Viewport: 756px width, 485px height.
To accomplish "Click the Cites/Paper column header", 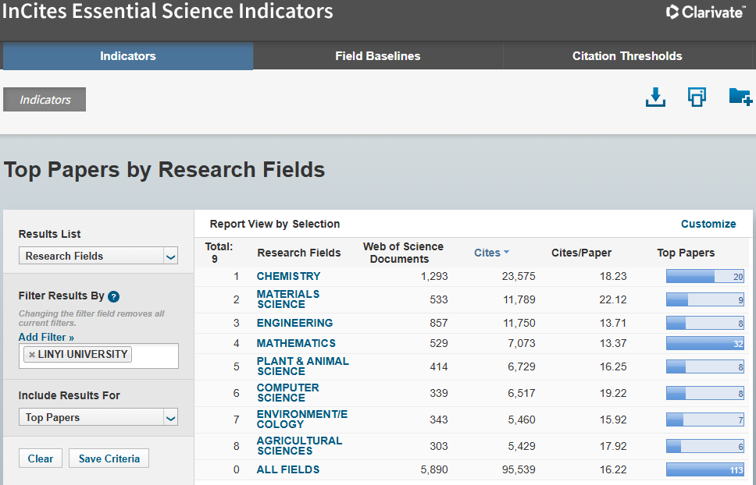I will (x=582, y=253).
